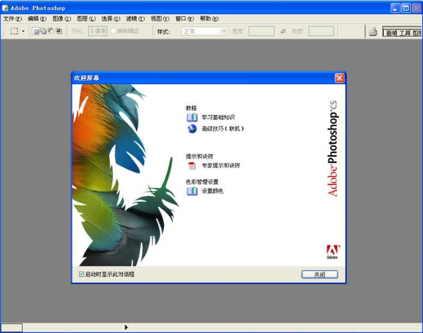Open the status bar triangle popup menu
The height and width of the screenshot is (333, 423).
tap(126, 328)
